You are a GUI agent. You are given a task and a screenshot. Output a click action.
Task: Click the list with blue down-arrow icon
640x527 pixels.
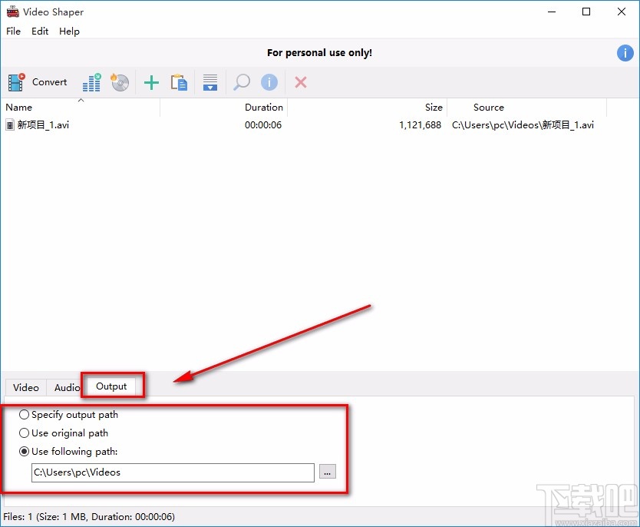point(210,82)
